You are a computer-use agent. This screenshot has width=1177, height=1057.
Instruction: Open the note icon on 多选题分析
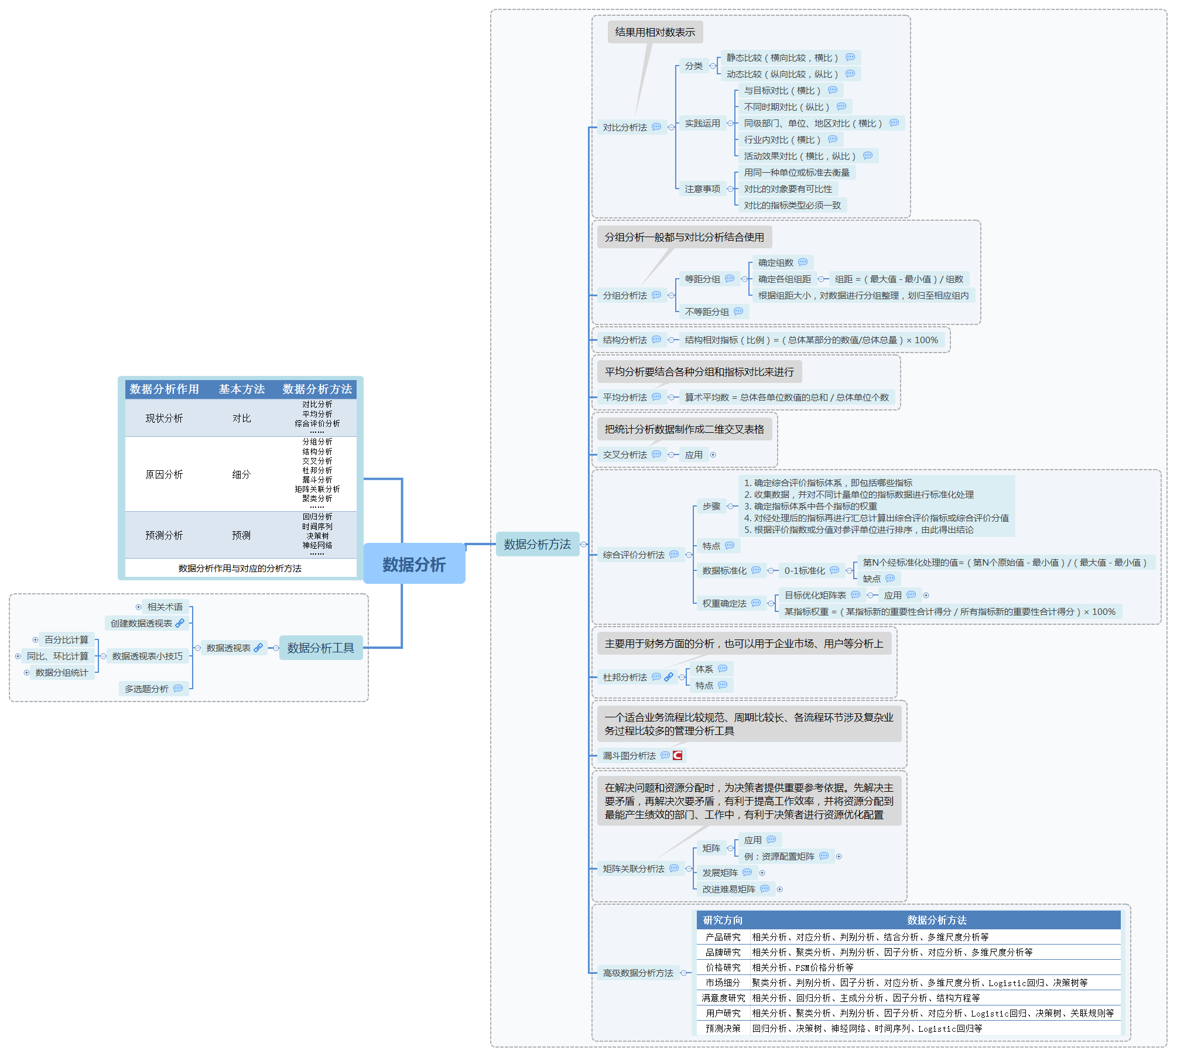tap(178, 689)
